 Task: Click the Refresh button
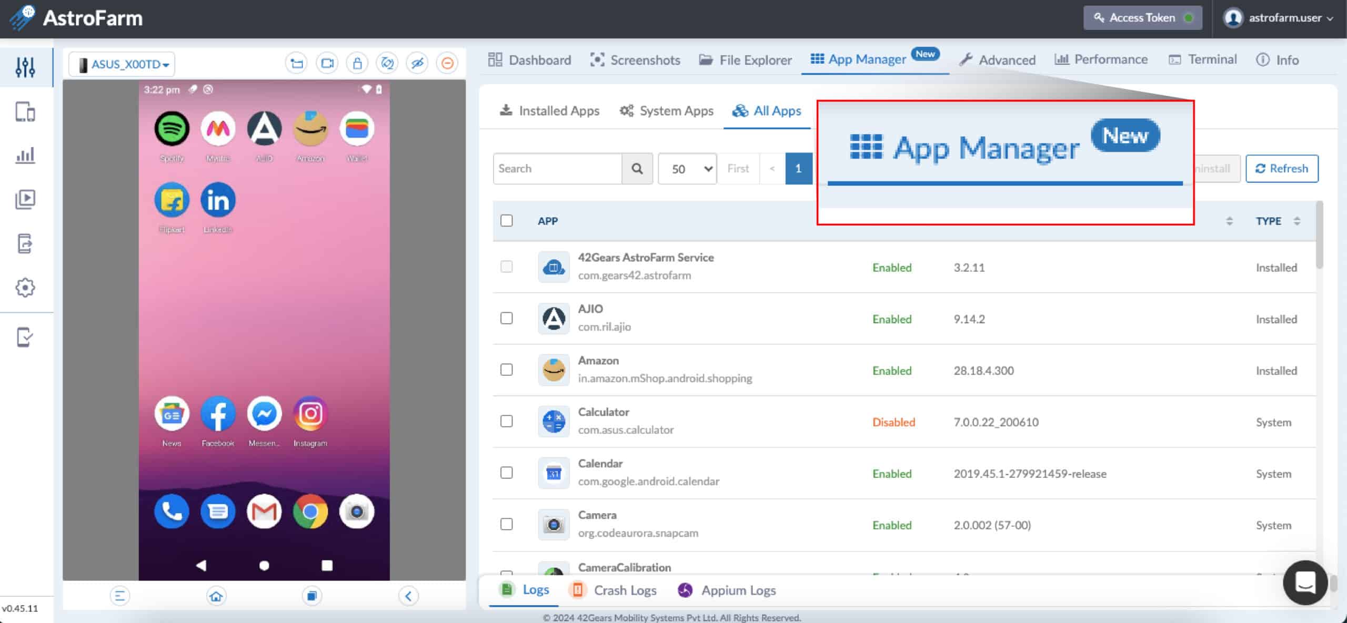click(1281, 169)
